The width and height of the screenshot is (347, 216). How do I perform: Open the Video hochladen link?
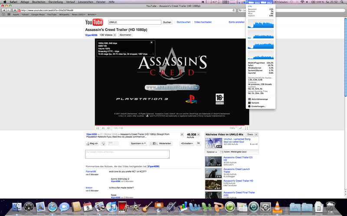(203, 22)
